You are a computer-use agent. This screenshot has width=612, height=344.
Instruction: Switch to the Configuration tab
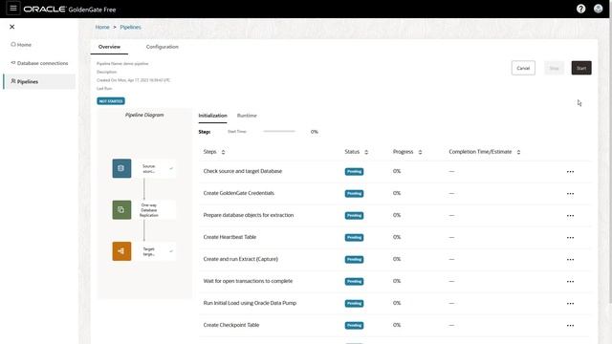coord(162,47)
